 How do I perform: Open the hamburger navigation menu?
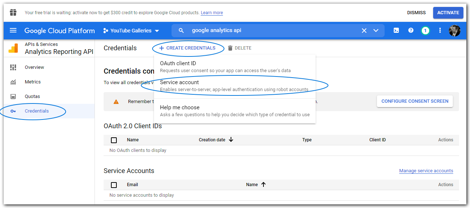pyautogui.click(x=13, y=31)
